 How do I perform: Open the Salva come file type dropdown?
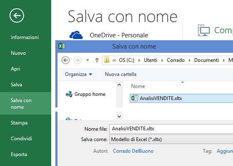click(171, 139)
